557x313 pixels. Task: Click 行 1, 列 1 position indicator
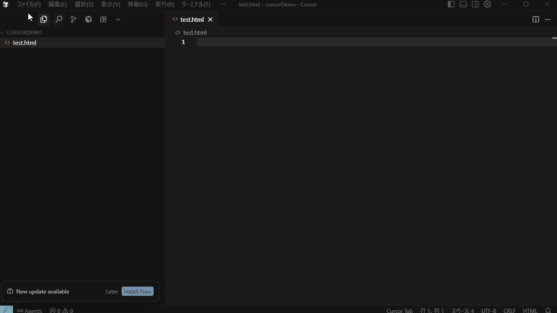pyautogui.click(x=432, y=310)
